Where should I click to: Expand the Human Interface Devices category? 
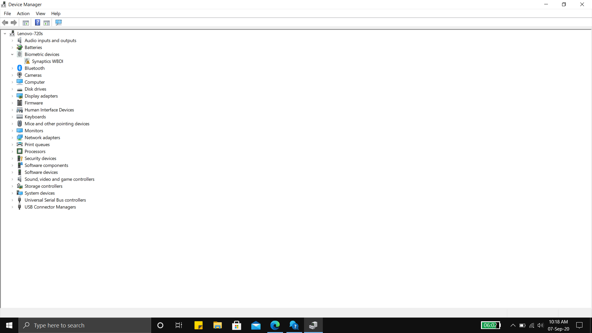click(12, 110)
